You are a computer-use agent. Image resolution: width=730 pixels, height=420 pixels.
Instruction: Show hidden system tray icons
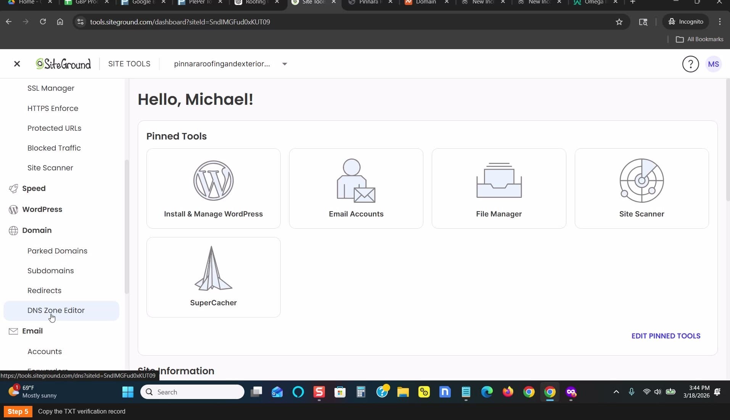(616, 392)
